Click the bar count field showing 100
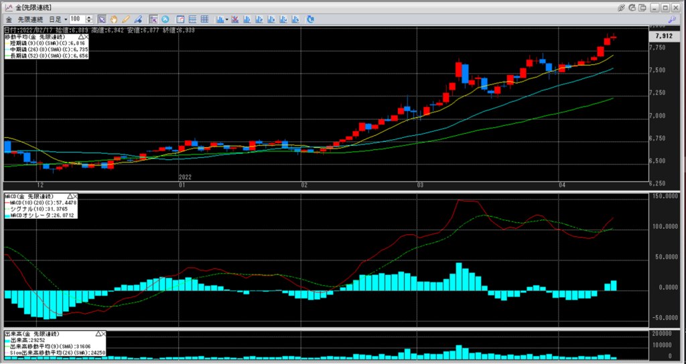 pos(77,19)
